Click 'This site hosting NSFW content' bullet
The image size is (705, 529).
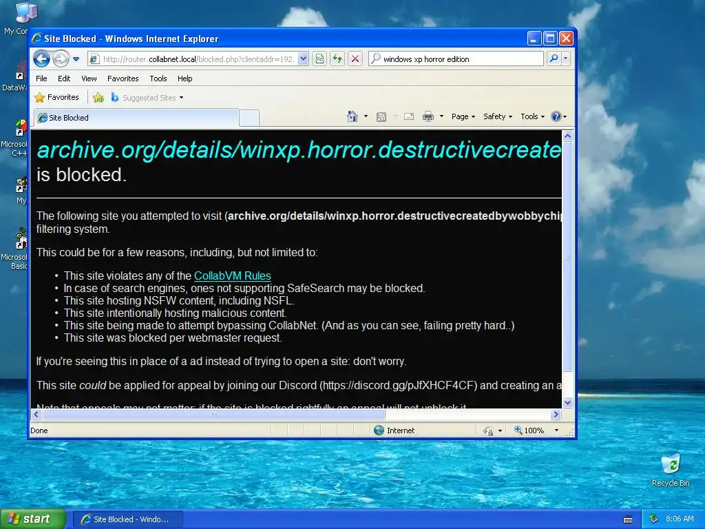179,300
